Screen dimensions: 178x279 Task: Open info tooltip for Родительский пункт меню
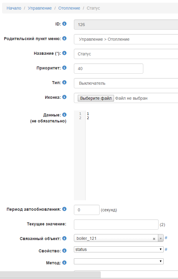click(x=65, y=39)
